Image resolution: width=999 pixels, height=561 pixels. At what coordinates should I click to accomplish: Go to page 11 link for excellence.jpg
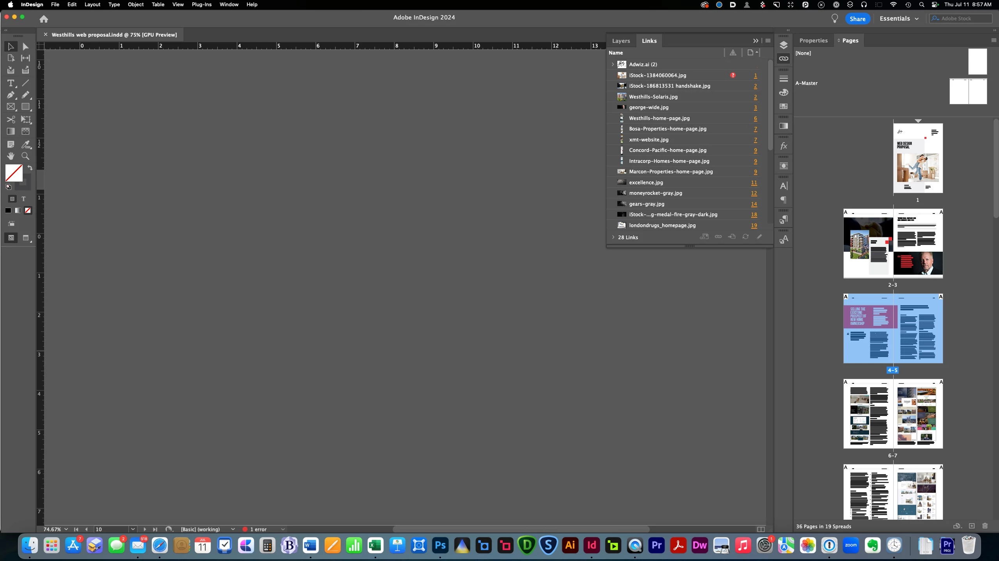click(754, 182)
